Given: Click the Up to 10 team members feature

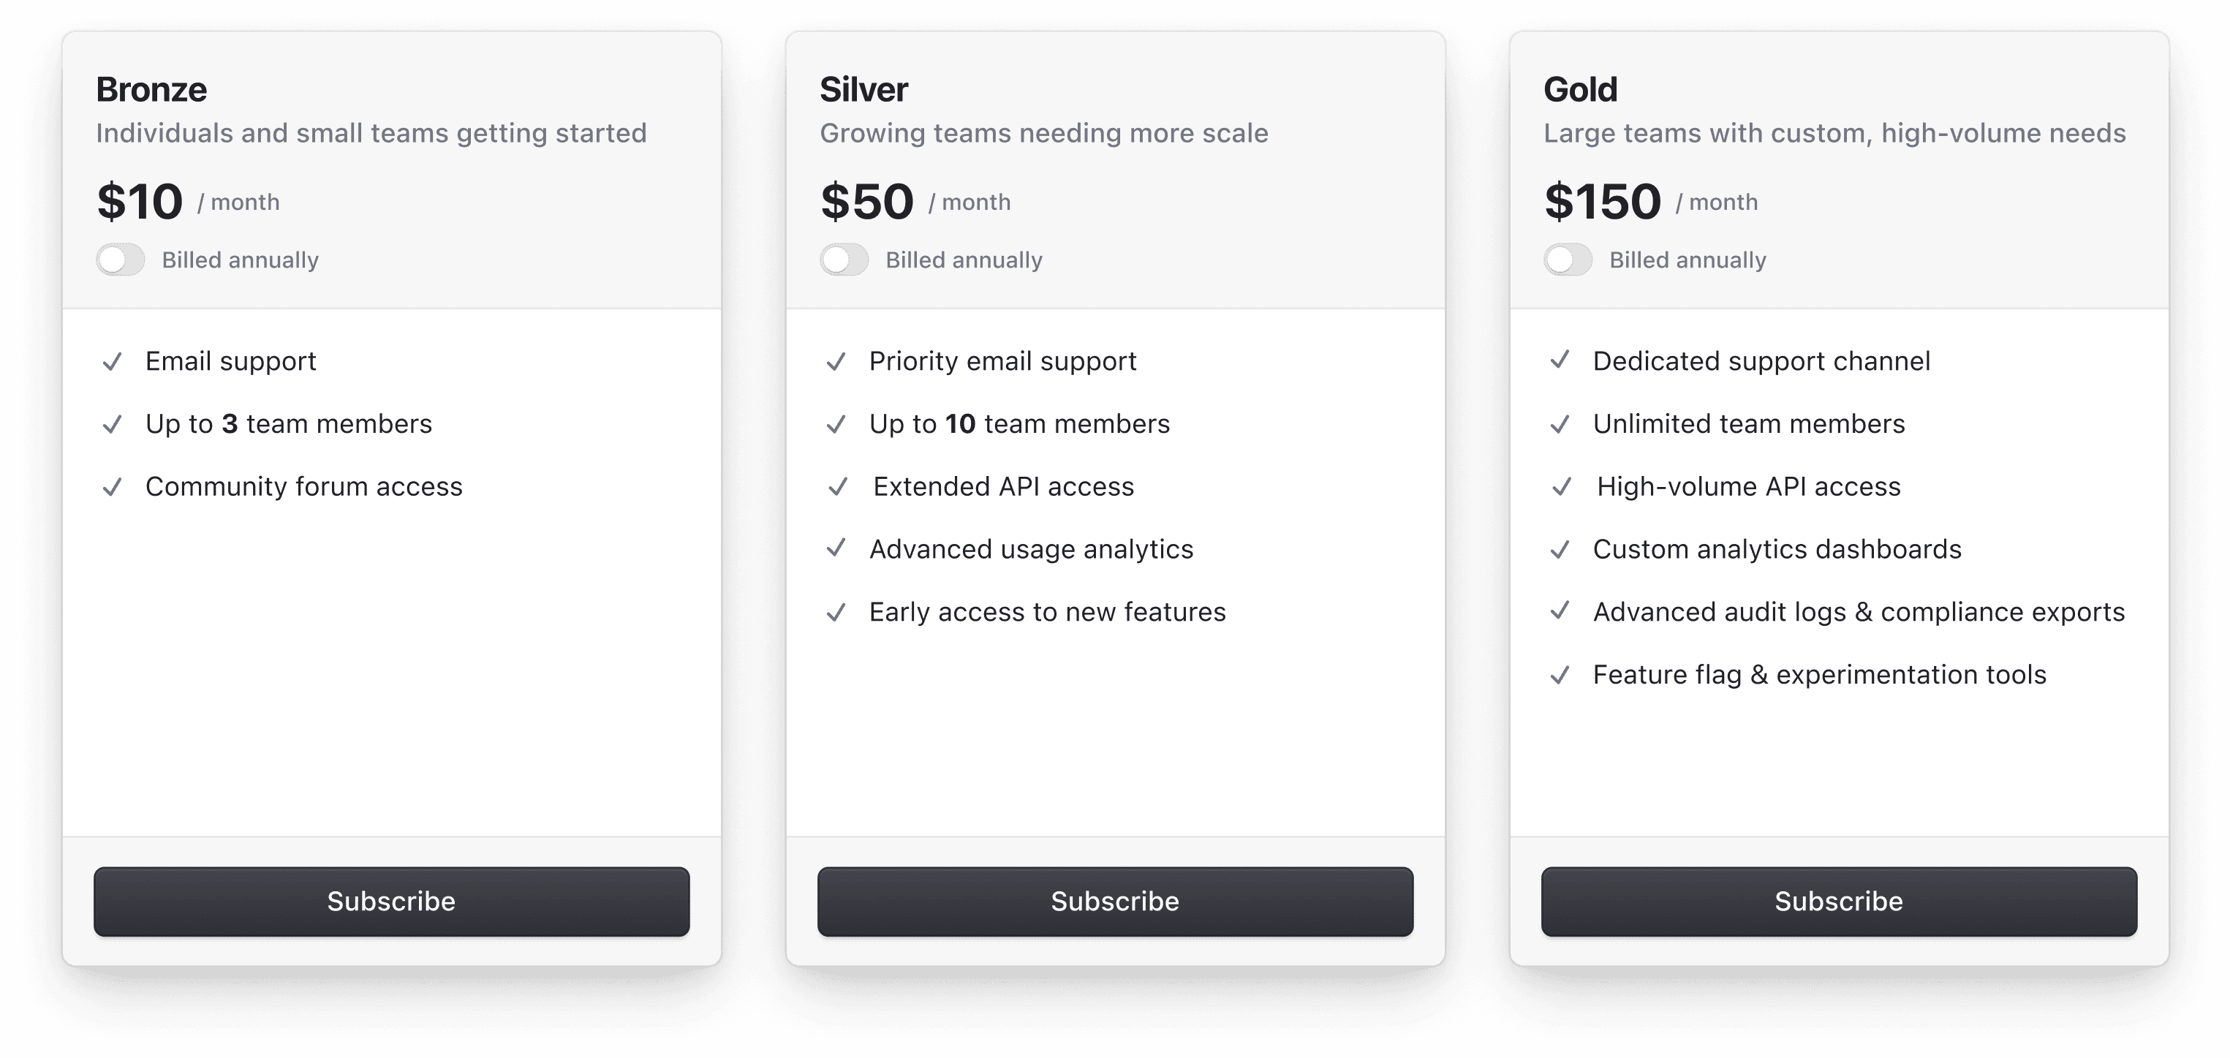Looking at the screenshot, I should tap(1020, 424).
